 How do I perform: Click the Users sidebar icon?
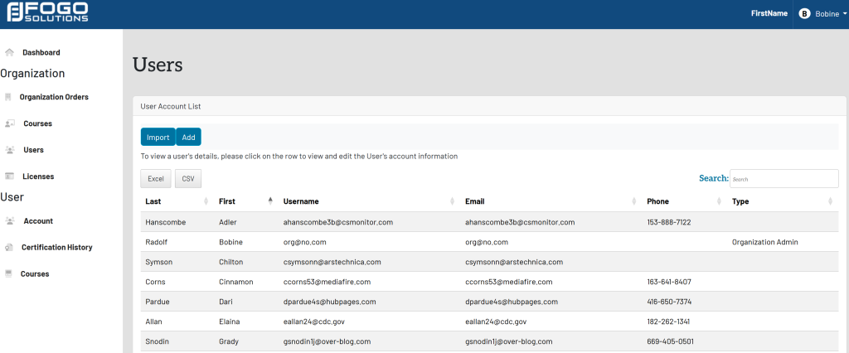point(9,150)
